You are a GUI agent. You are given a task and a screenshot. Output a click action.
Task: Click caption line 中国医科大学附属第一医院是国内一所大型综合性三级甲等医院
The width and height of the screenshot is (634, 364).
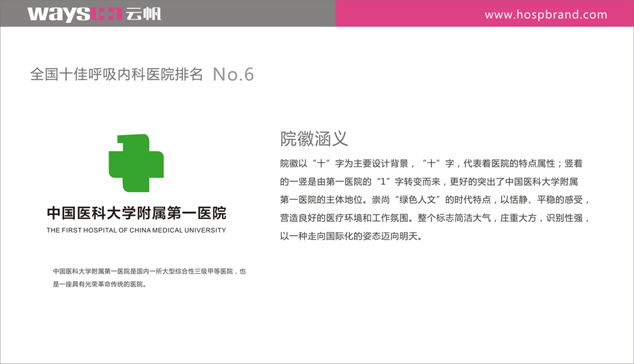click(x=149, y=271)
